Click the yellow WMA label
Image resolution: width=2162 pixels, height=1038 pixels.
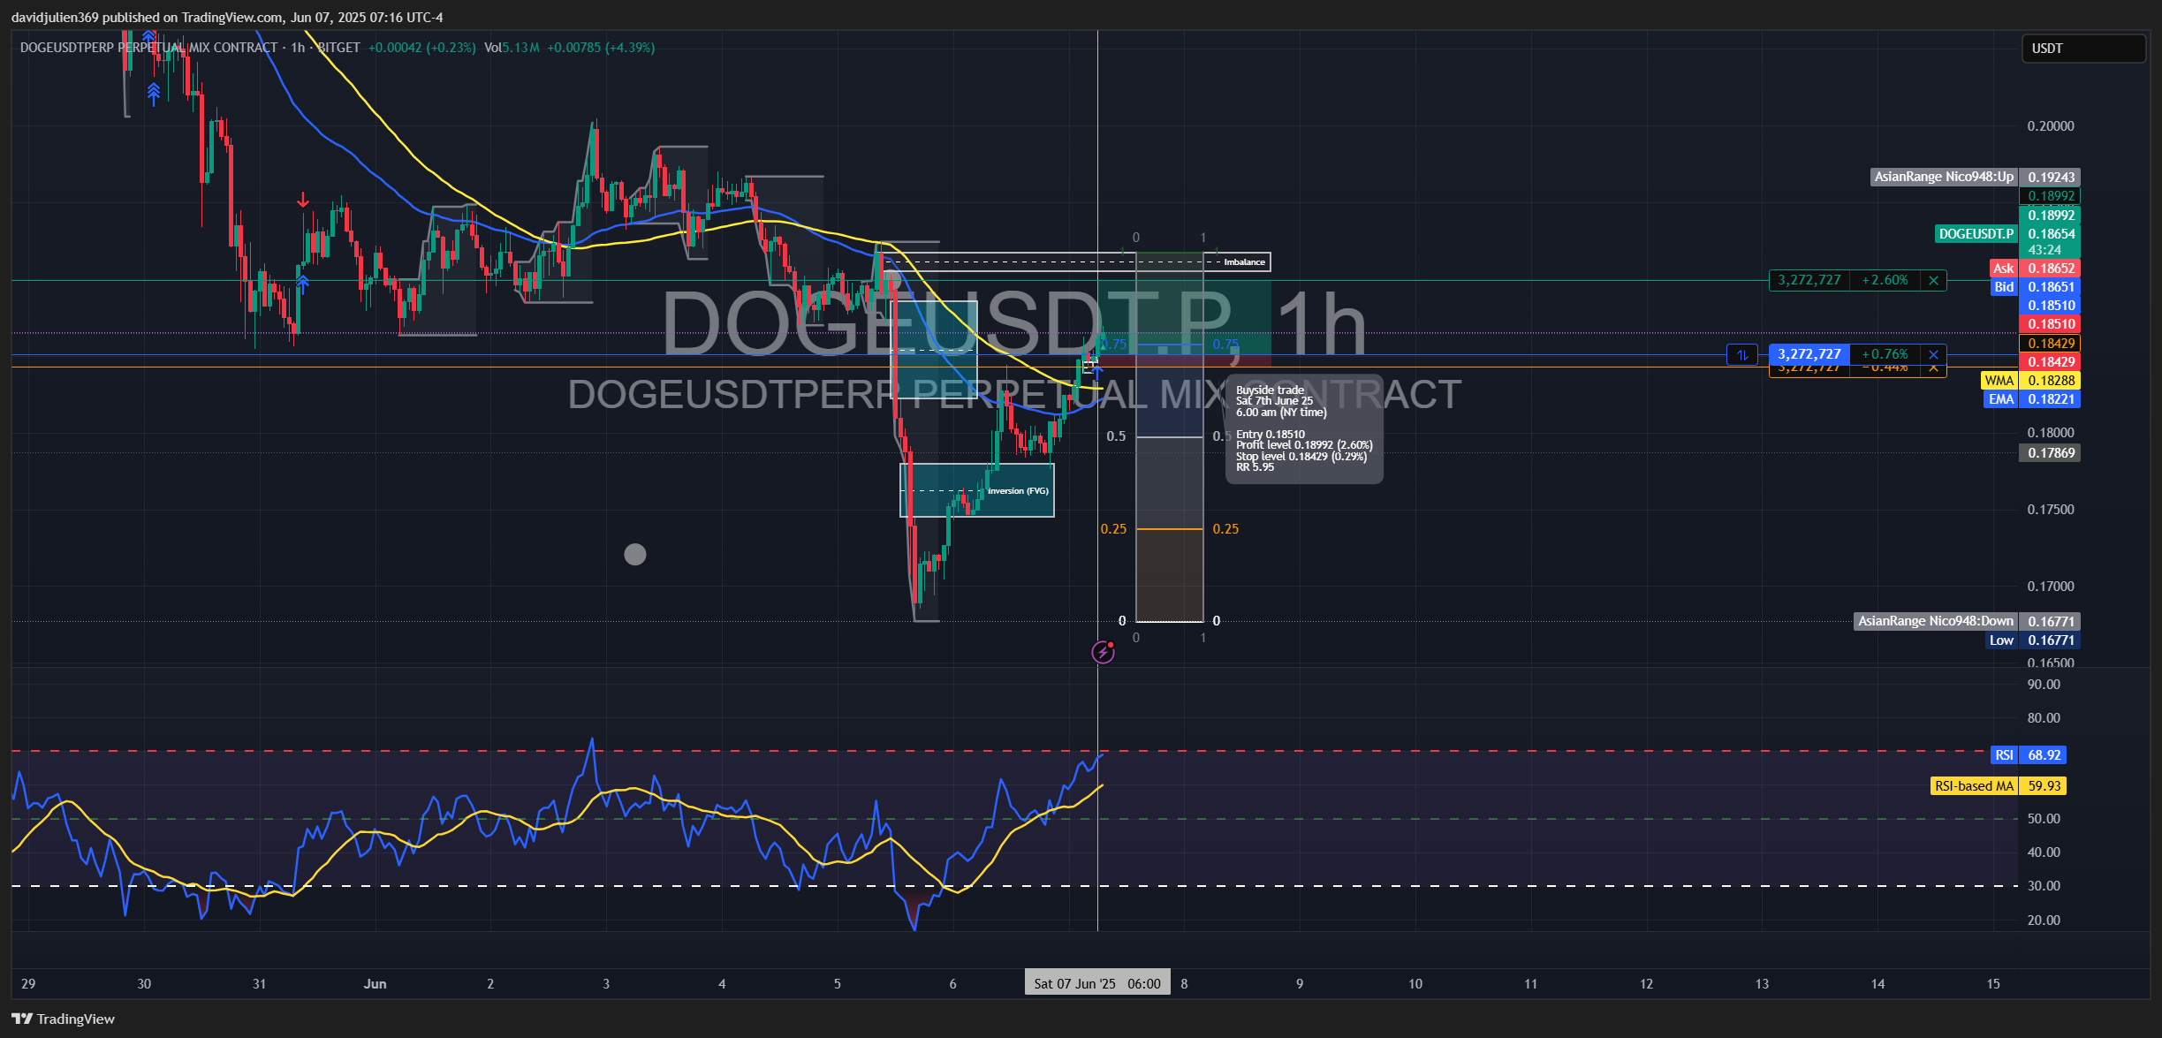pos(1999,381)
